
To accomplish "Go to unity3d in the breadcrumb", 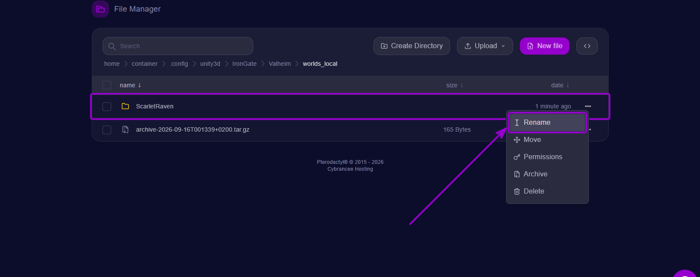I will (210, 64).
